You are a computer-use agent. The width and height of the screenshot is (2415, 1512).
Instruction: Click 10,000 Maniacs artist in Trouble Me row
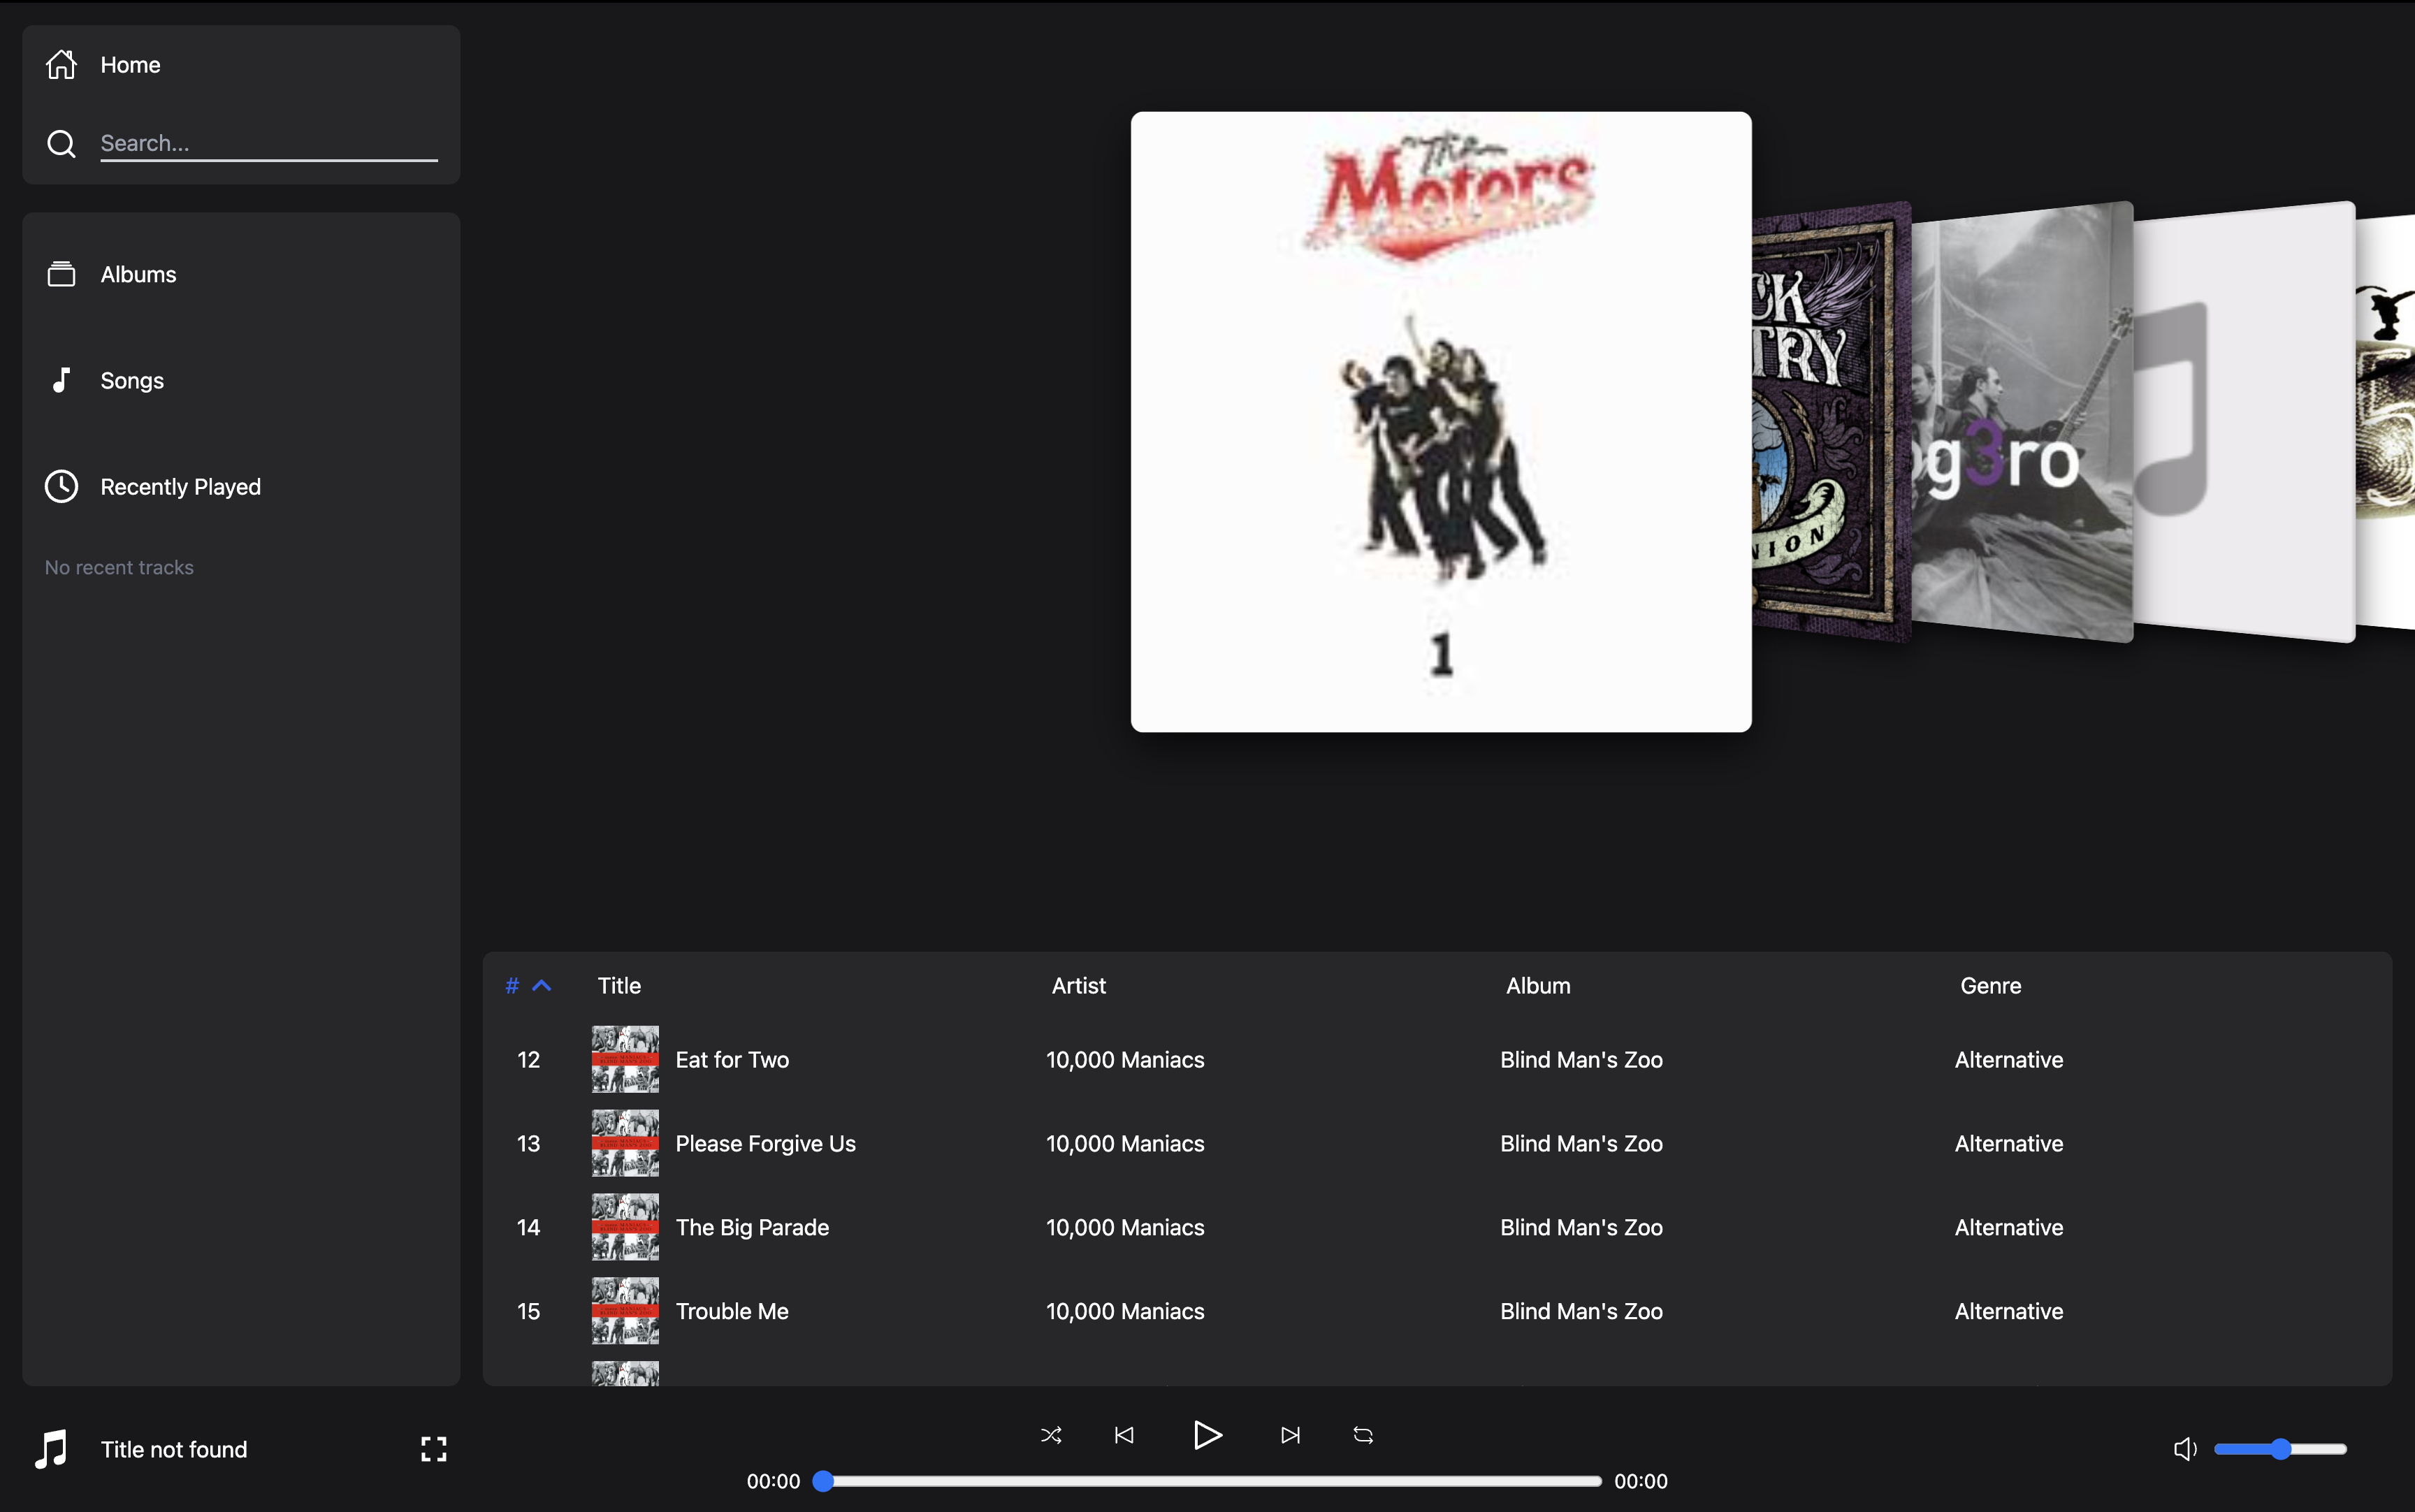pyautogui.click(x=1125, y=1311)
